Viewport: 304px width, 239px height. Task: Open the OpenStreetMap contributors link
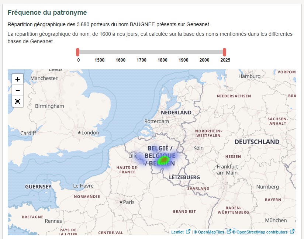coord(262,232)
